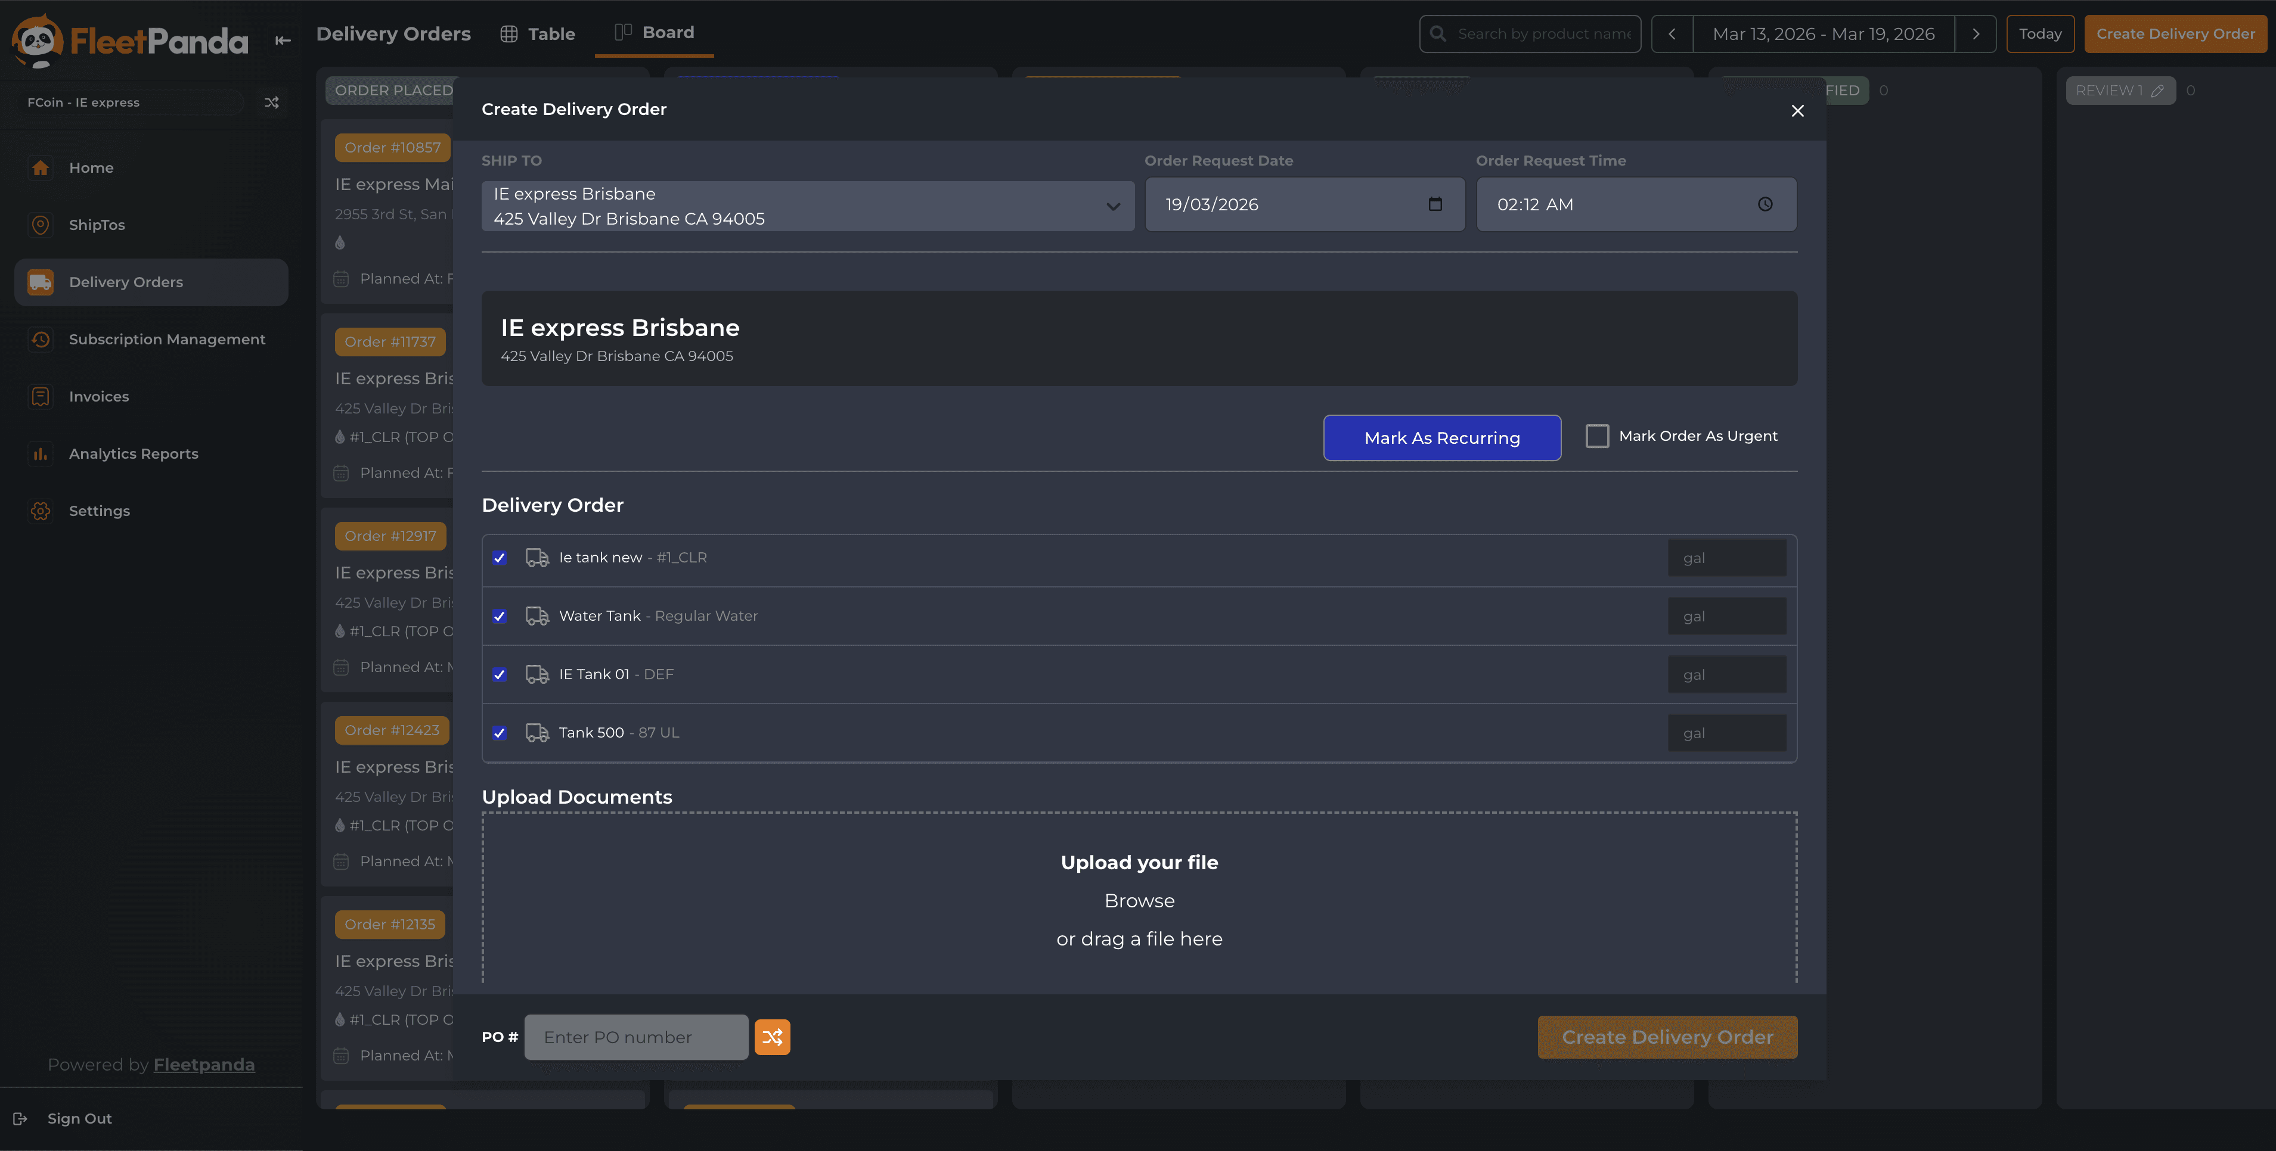2276x1151 pixels.
Task: Collapse the sidebar with the arrow icon
Action: [283, 41]
